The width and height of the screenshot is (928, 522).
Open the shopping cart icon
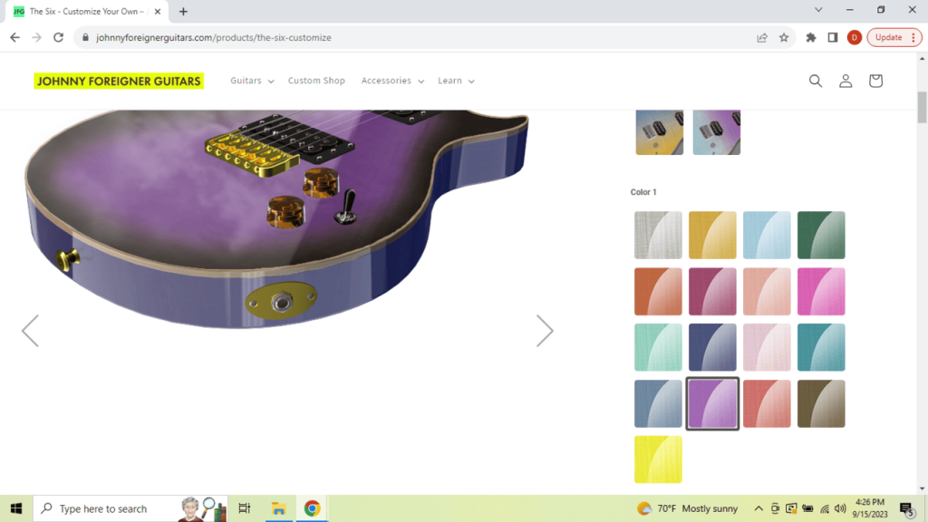pyautogui.click(x=875, y=81)
